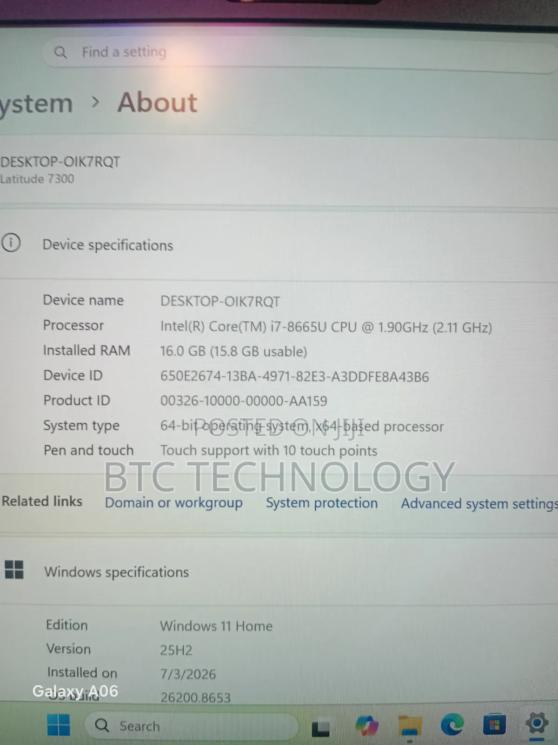Open Task View from the taskbar

pyautogui.click(x=320, y=728)
